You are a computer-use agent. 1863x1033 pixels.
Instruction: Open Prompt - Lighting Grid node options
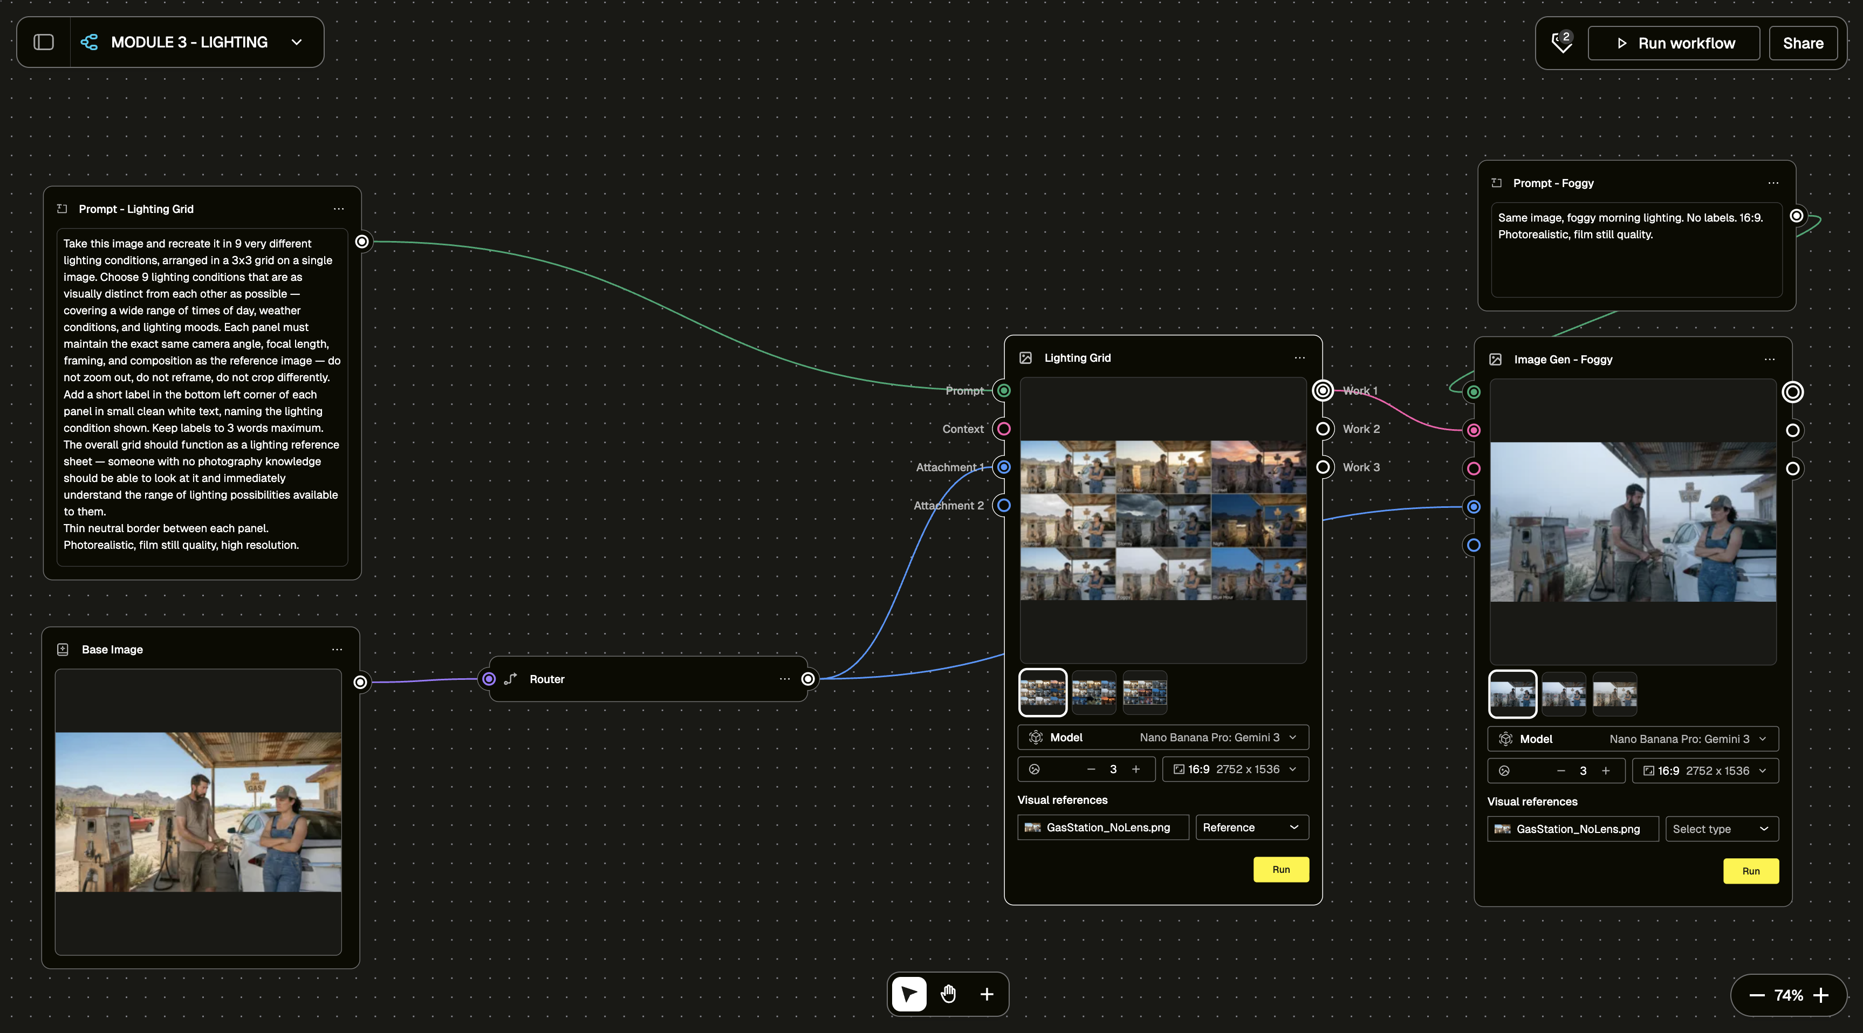(x=339, y=209)
